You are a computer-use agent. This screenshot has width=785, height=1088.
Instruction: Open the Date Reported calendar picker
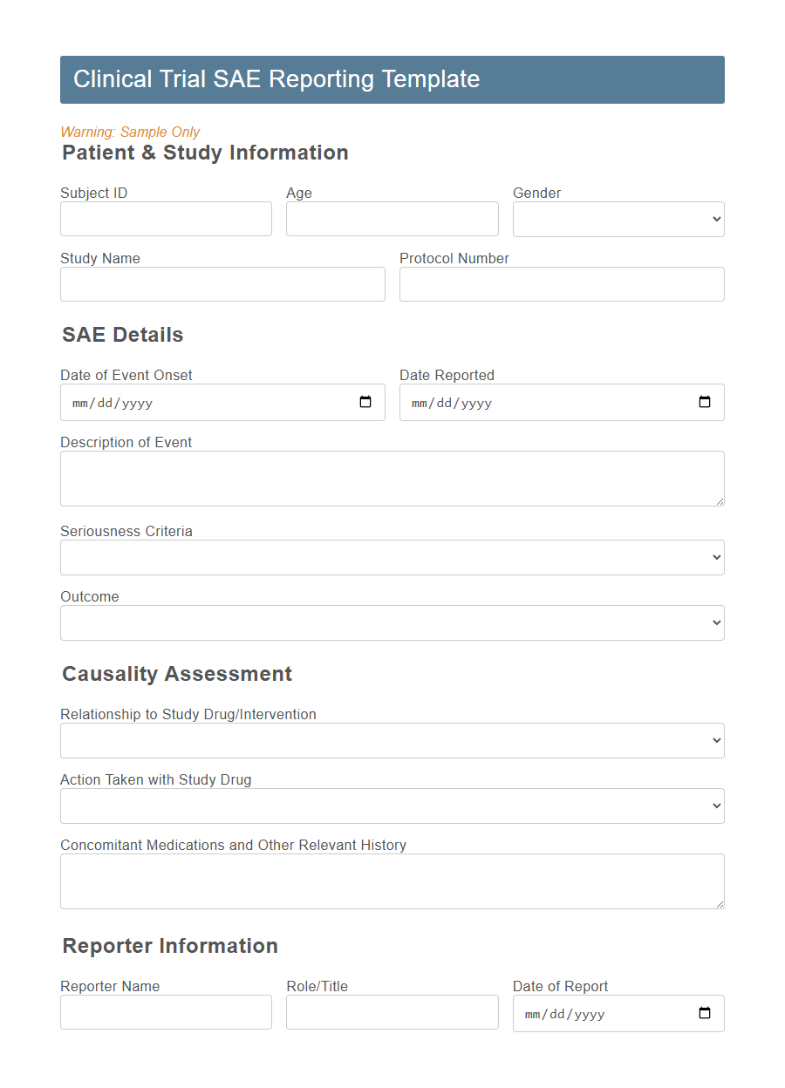(704, 402)
